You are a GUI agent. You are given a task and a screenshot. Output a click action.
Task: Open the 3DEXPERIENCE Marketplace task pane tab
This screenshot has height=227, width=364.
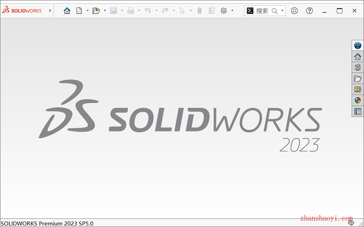[x=358, y=45]
